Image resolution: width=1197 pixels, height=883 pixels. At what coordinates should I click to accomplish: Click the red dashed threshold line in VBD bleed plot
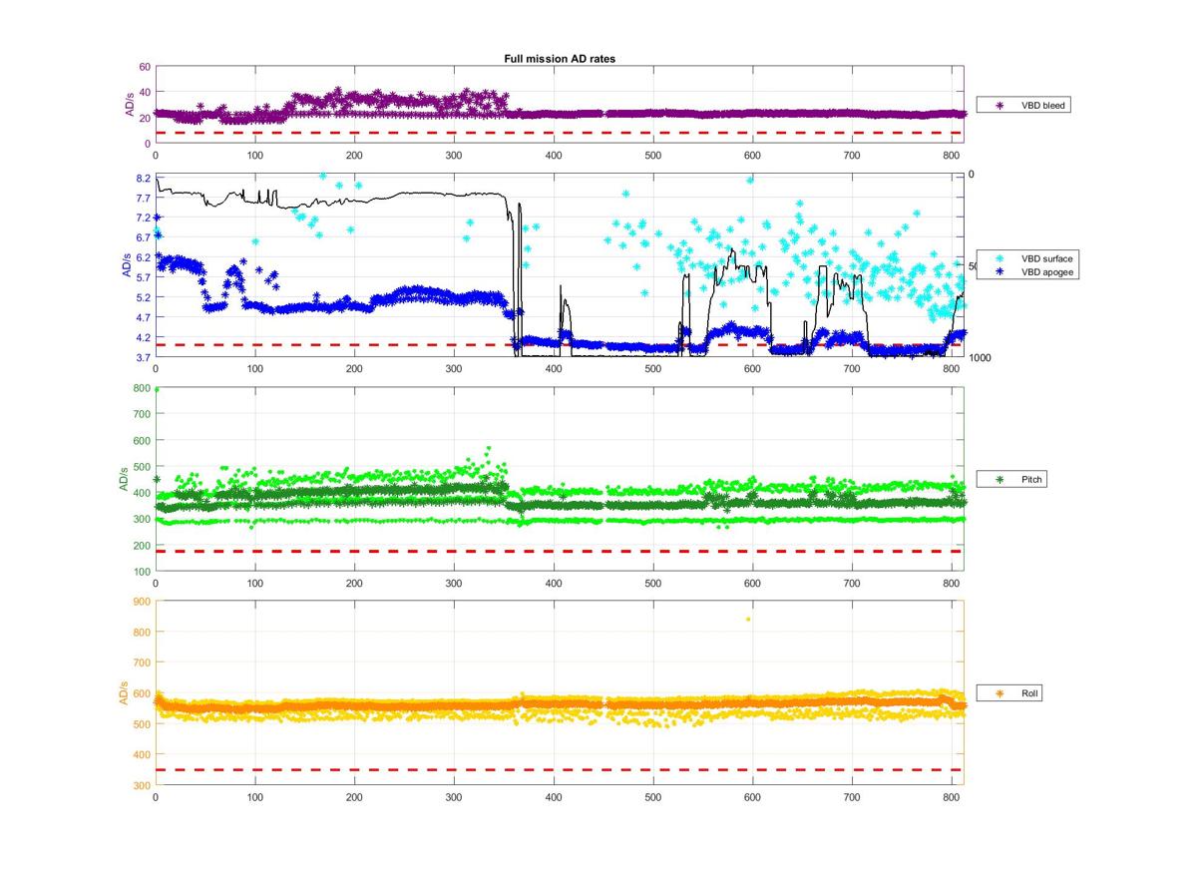pos(559,133)
